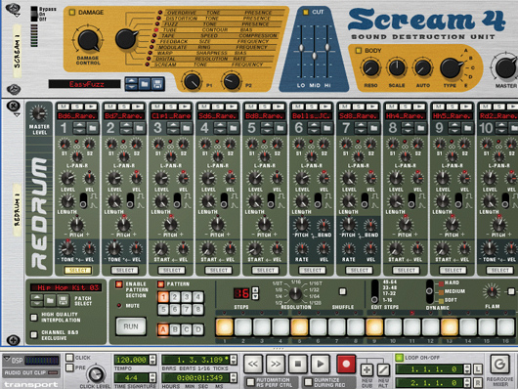Step channel 1 sample with up/down arrows

pyautogui.click(x=79, y=128)
